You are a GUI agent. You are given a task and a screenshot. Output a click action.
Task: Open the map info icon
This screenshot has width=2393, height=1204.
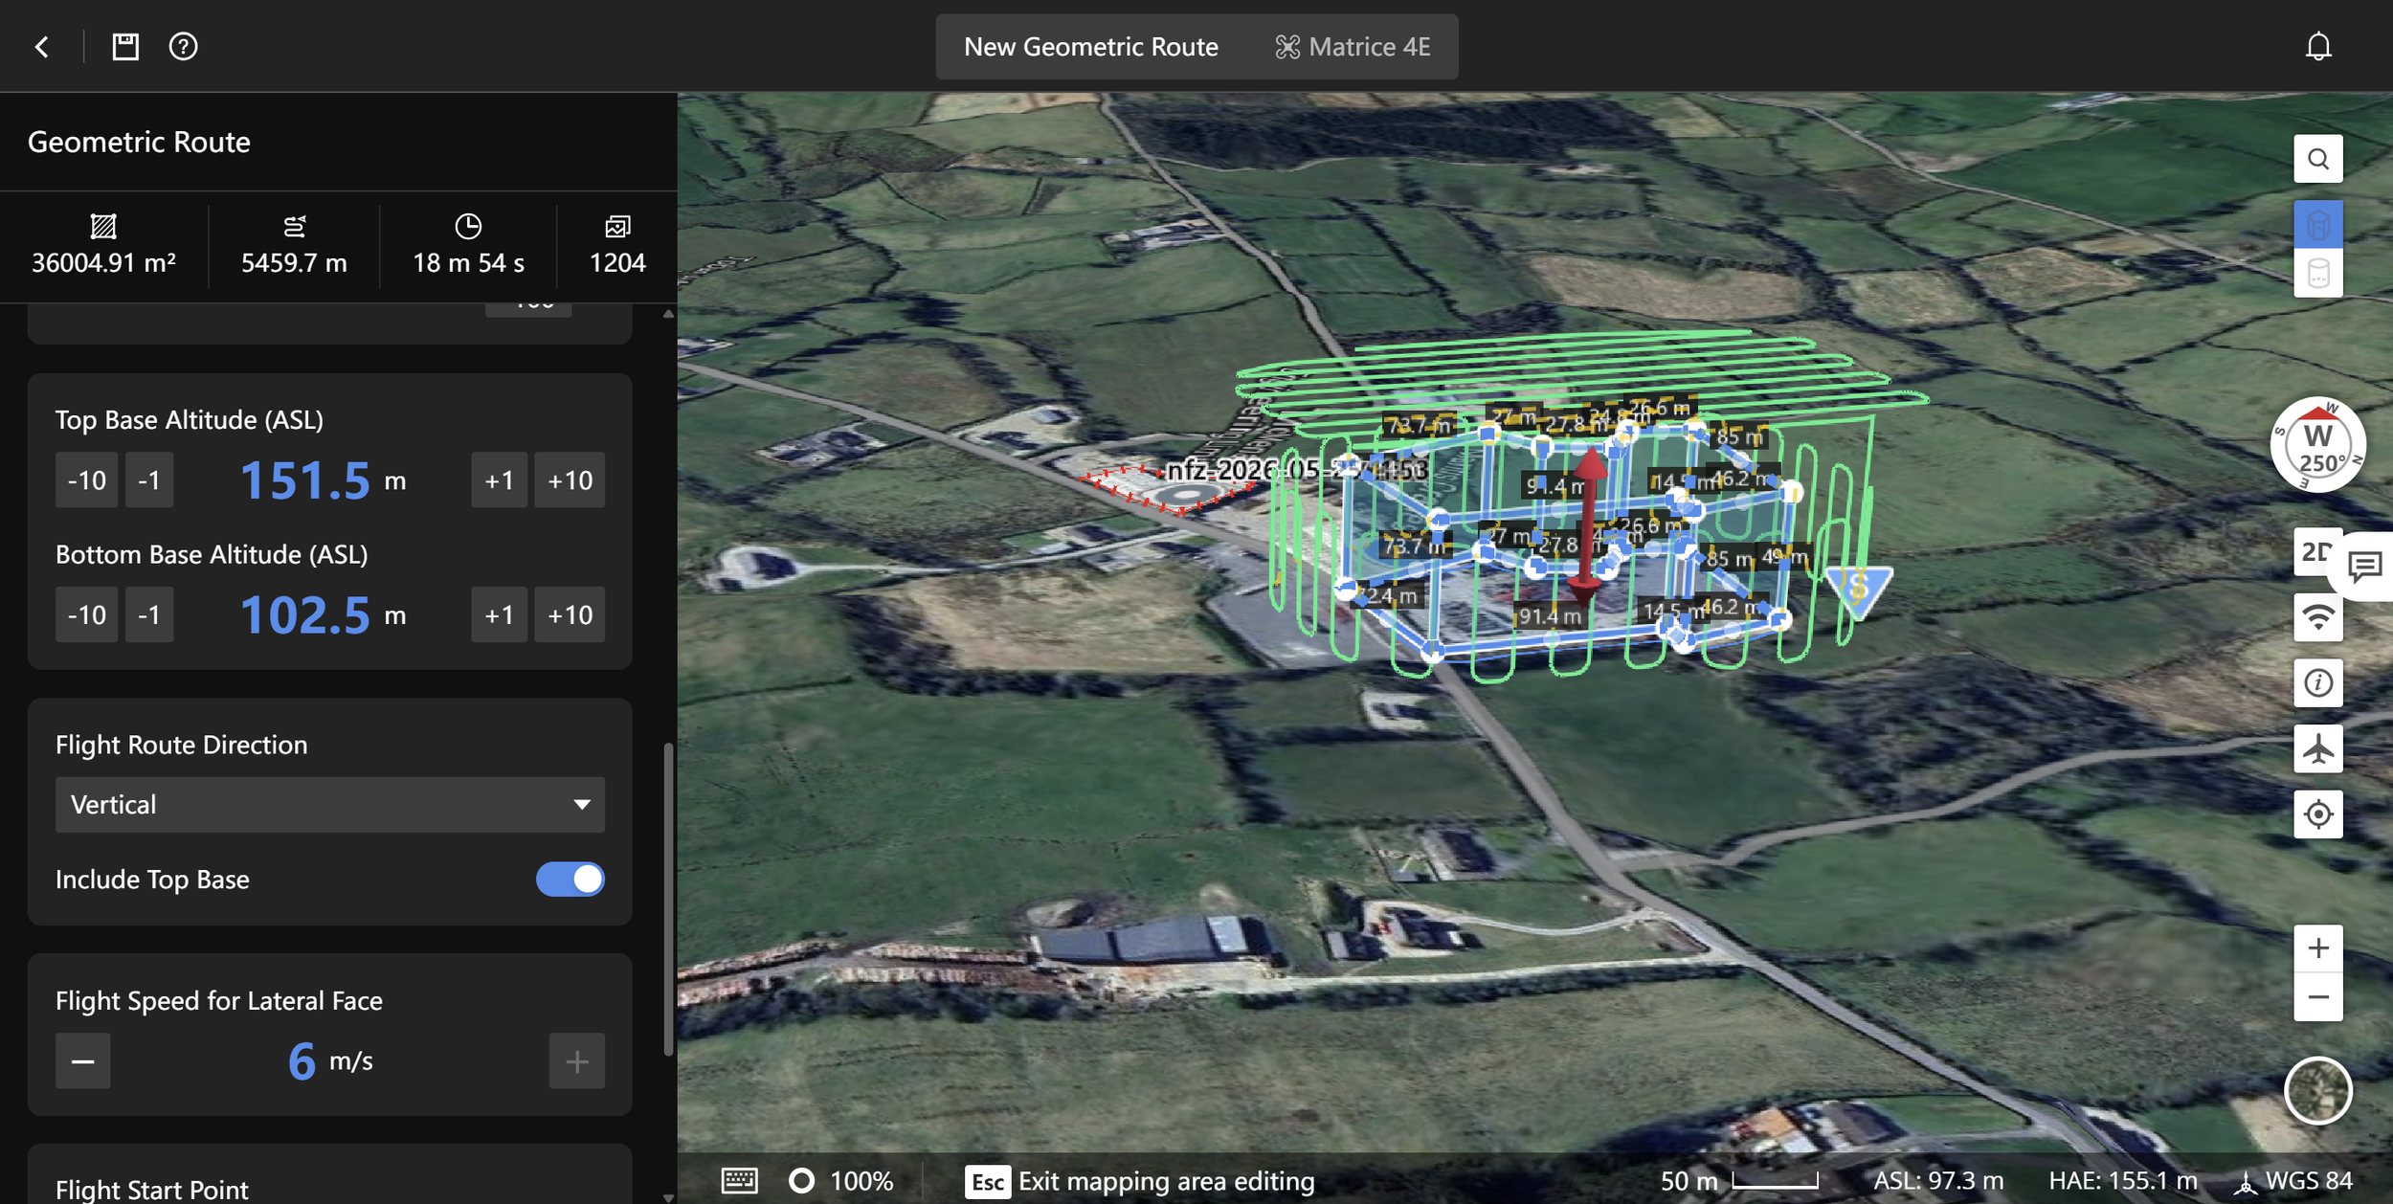2317,683
